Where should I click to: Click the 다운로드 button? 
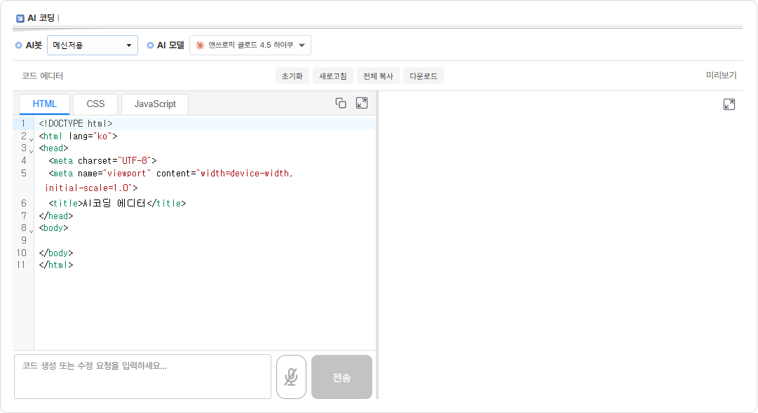coord(424,76)
